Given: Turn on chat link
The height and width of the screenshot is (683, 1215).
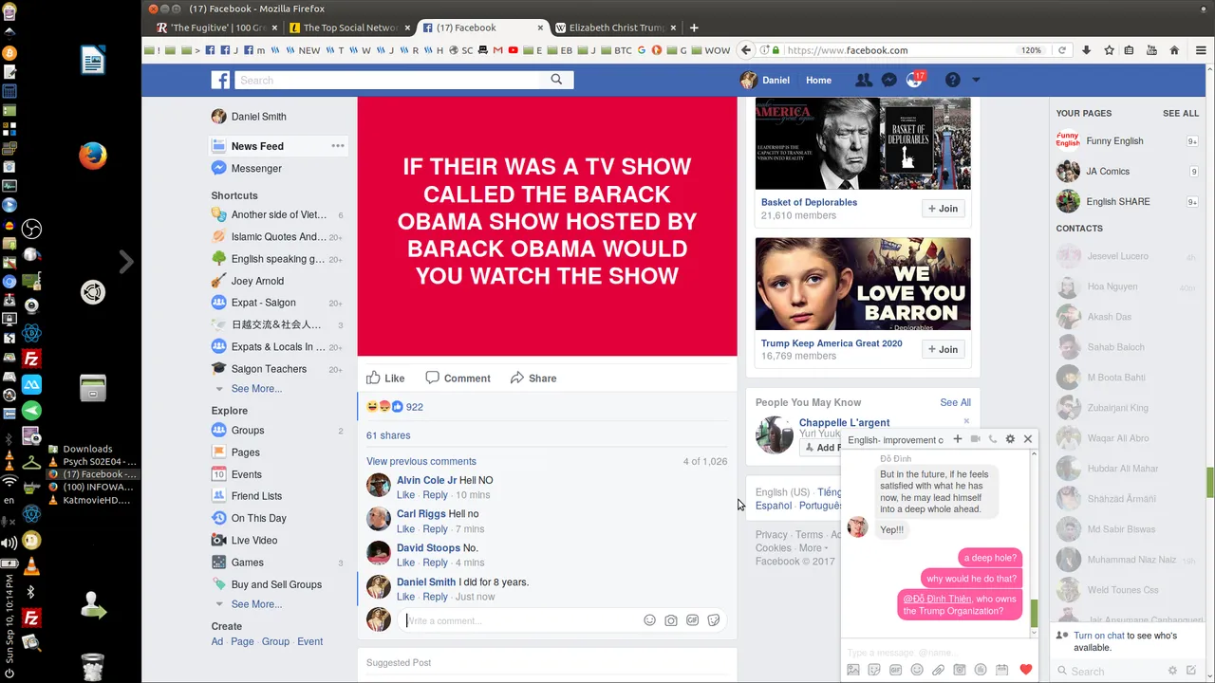Looking at the screenshot, I should tap(1099, 636).
